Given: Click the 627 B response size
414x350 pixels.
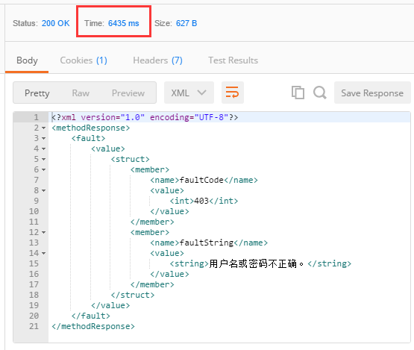Looking at the screenshot, I should pyautogui.click(x=186, y=23).
